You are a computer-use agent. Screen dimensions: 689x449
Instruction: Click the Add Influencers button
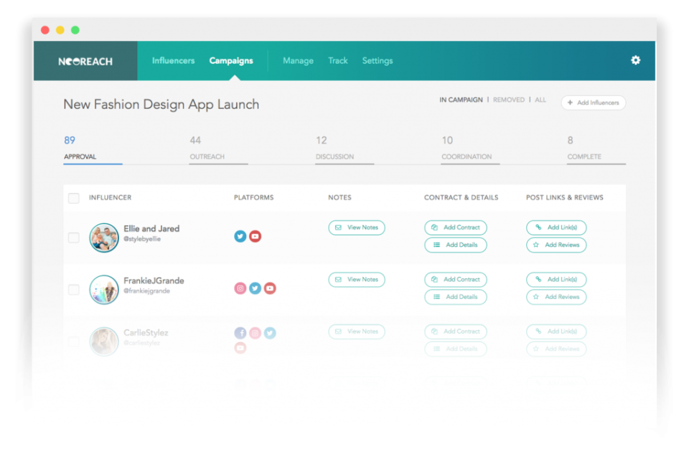pos(594,103)
